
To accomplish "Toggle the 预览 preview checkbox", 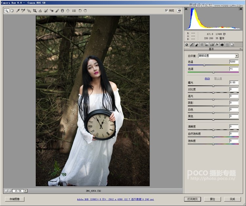I will 166,10.
